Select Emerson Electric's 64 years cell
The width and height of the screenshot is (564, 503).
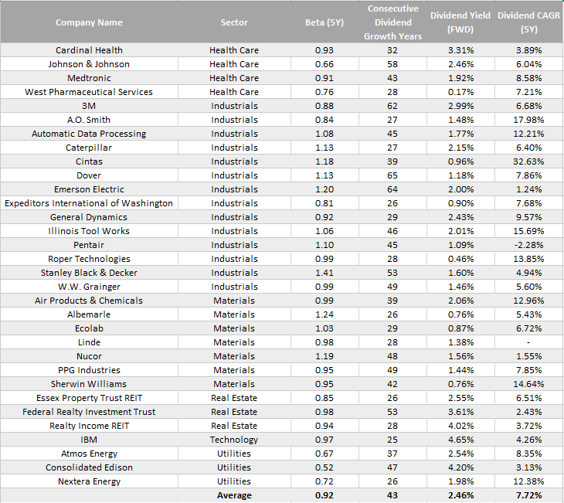click(392, 189)
